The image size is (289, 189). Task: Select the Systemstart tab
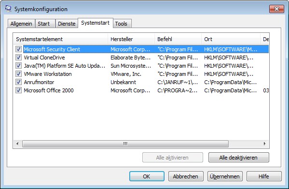coord(96,23)
